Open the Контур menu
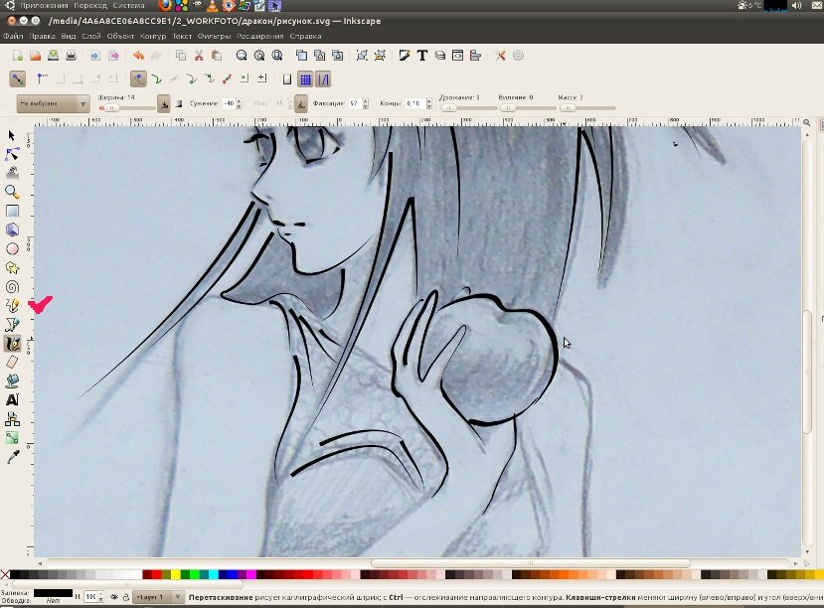824x608 pixels. (153, 36)
